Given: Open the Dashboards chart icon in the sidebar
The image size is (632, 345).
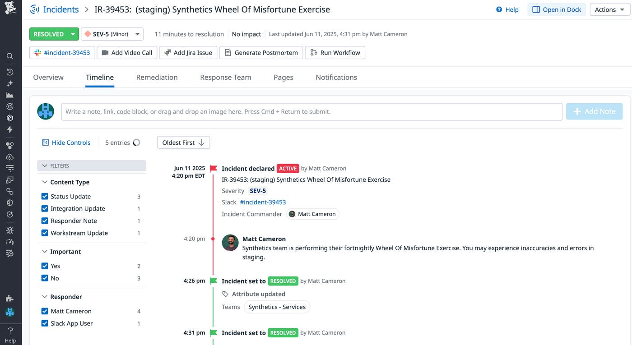Looking at the screenshot, I should click(x=9, y=95).
